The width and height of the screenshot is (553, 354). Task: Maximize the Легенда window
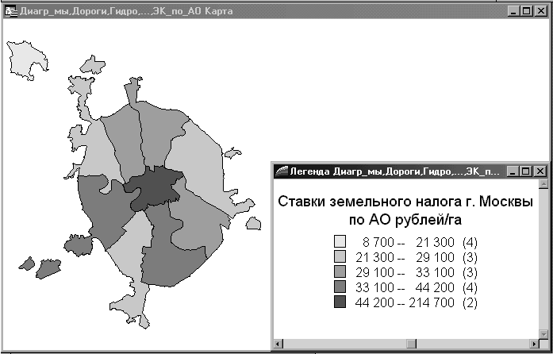(525, 171)
